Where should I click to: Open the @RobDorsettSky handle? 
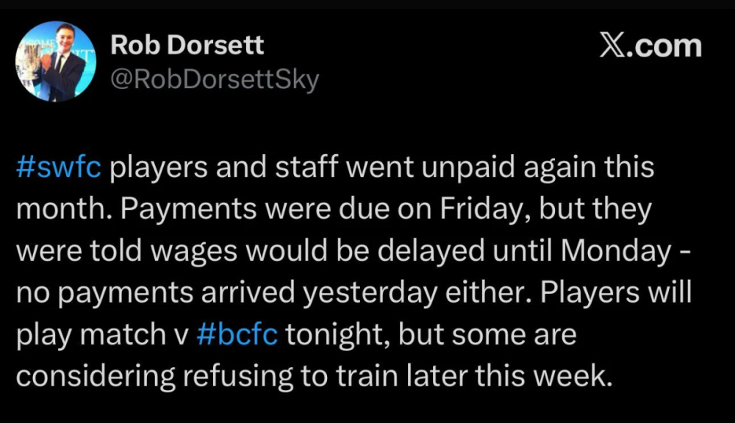[214, 79]
